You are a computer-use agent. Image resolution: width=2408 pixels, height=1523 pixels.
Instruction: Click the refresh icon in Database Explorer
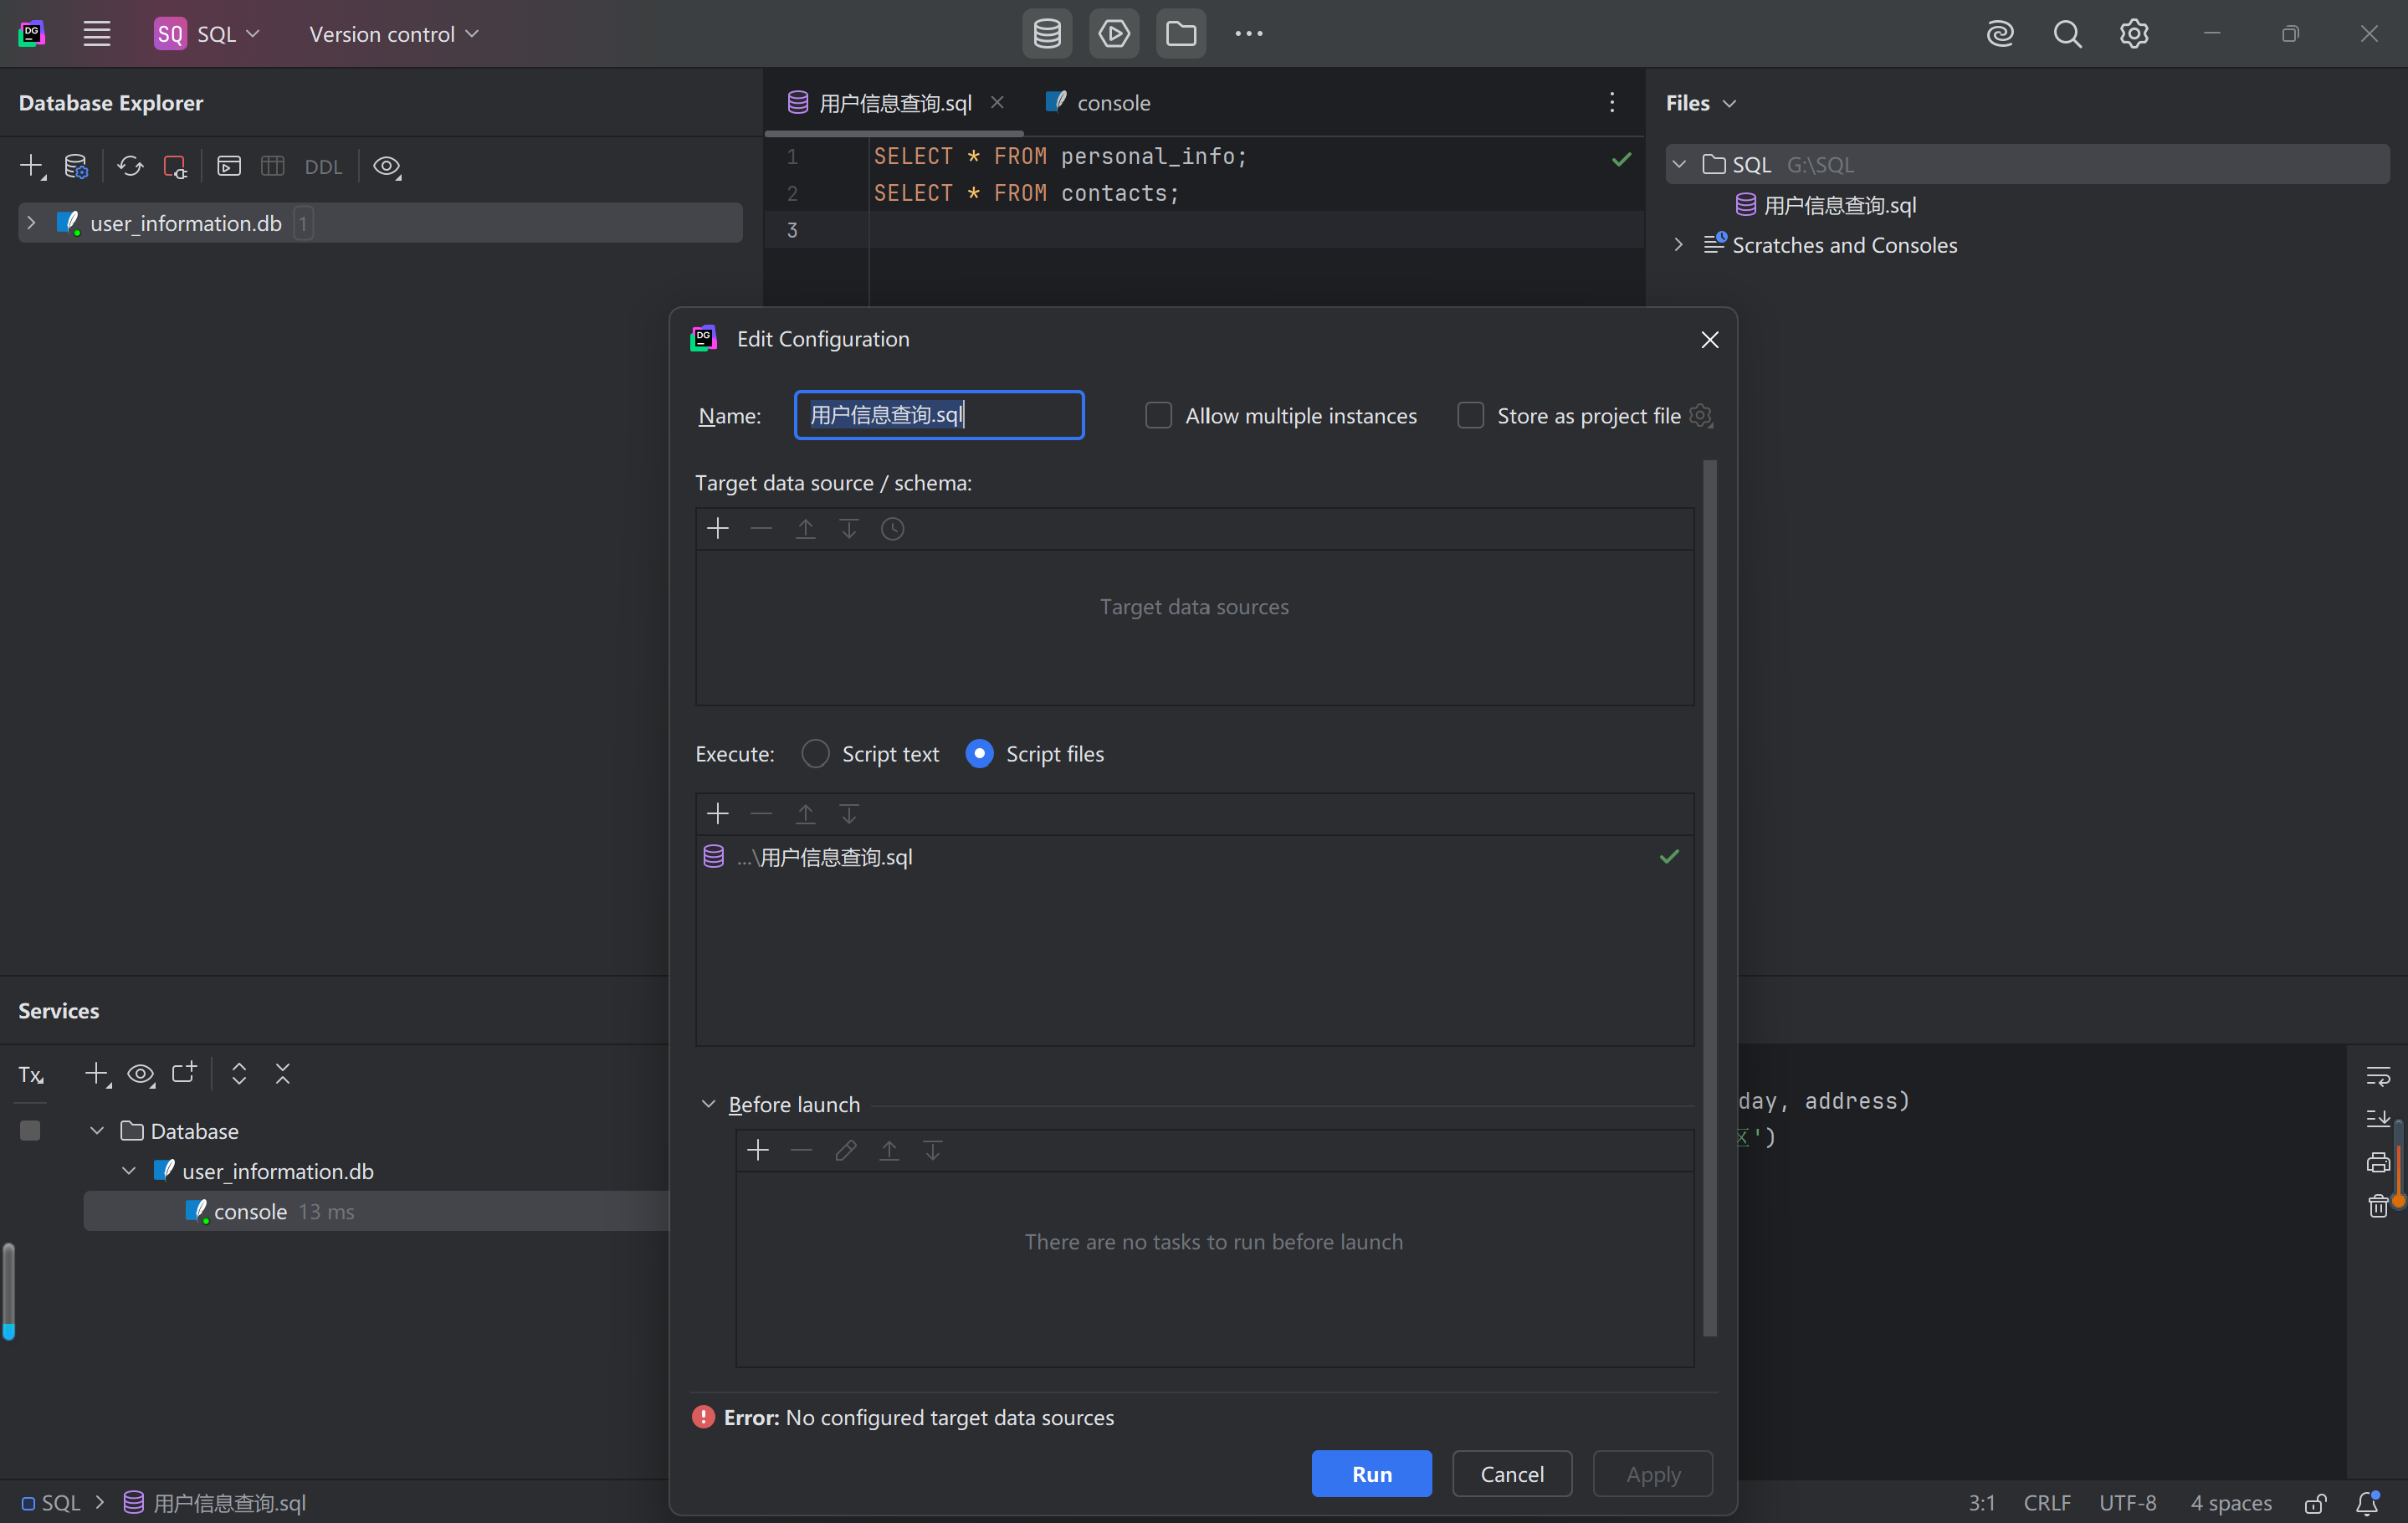(130, 166)
